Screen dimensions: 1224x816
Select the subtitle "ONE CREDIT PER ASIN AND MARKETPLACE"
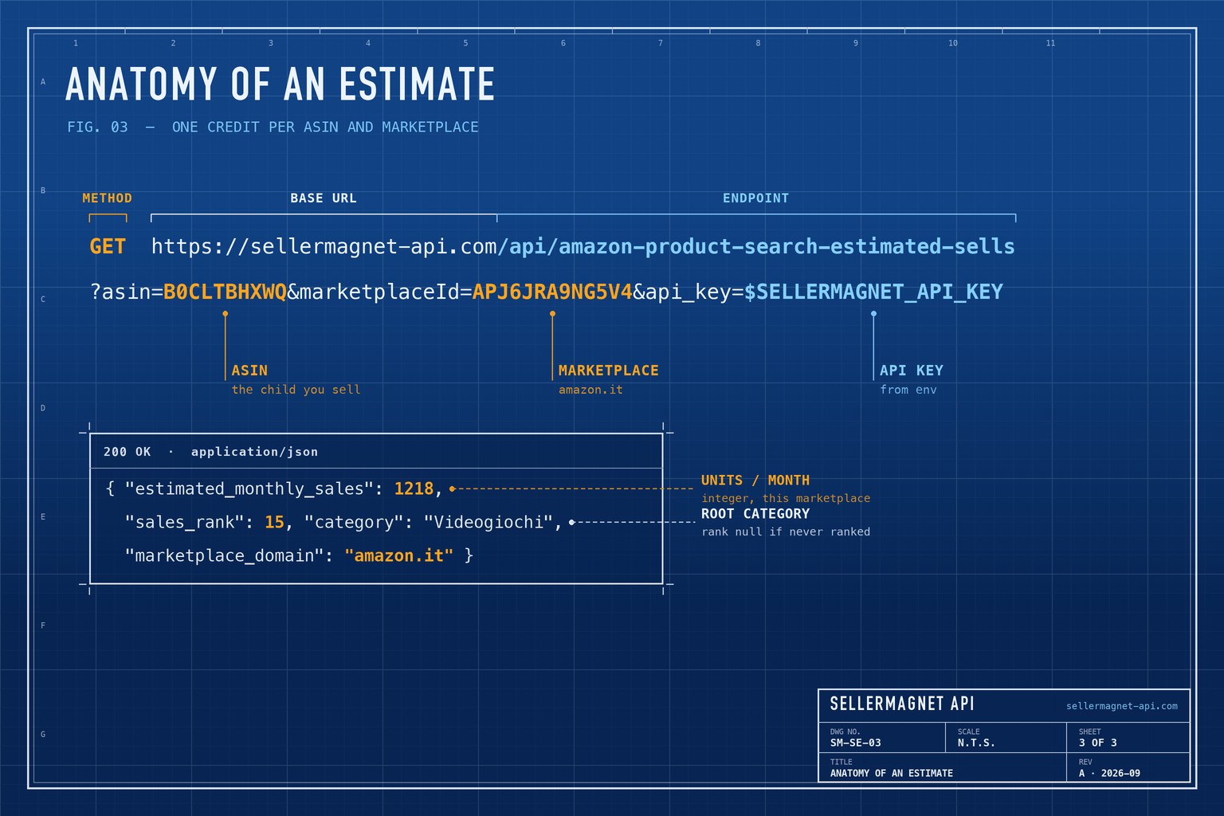point(325,127)
